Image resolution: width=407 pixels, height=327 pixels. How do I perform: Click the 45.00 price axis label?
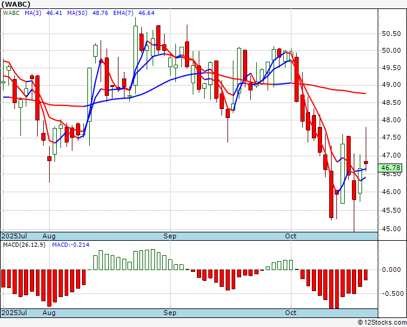click(x=391, y=229)
